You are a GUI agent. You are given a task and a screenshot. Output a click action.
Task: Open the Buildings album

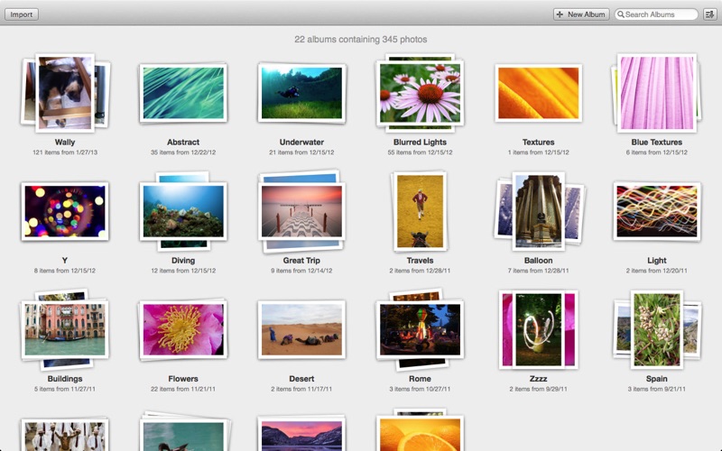[x=65, y=329]
